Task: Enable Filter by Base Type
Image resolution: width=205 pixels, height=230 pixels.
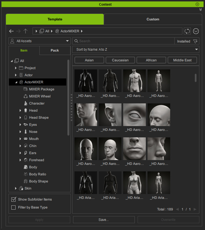Action: coord(14,207)
